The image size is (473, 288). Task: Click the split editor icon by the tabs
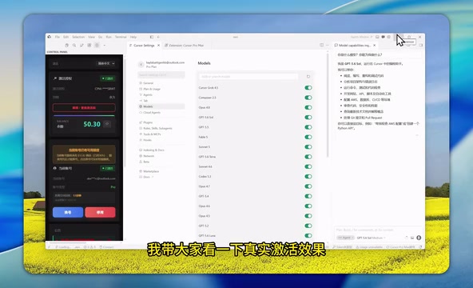coord(321,46)
